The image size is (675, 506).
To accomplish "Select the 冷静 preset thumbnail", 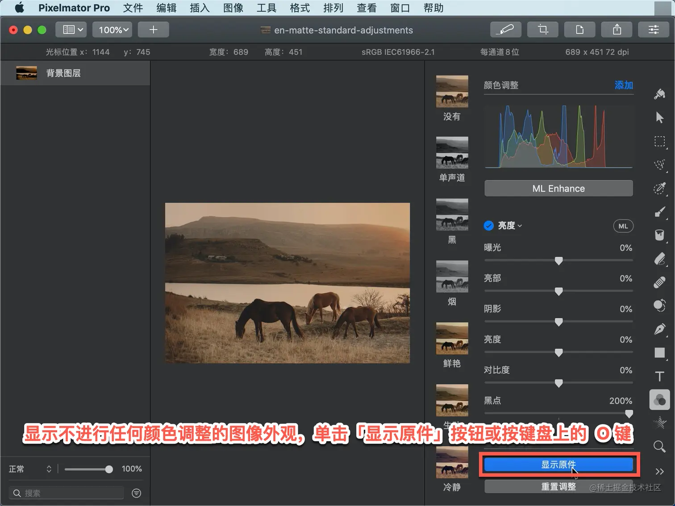I will pyautogui.click(x=452, y=462).
